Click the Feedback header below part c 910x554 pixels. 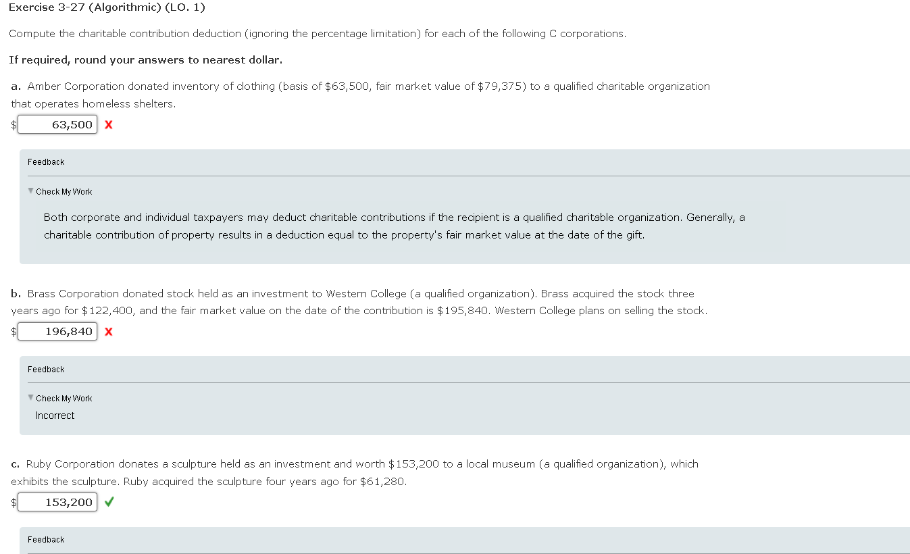[x=45, y=539]
